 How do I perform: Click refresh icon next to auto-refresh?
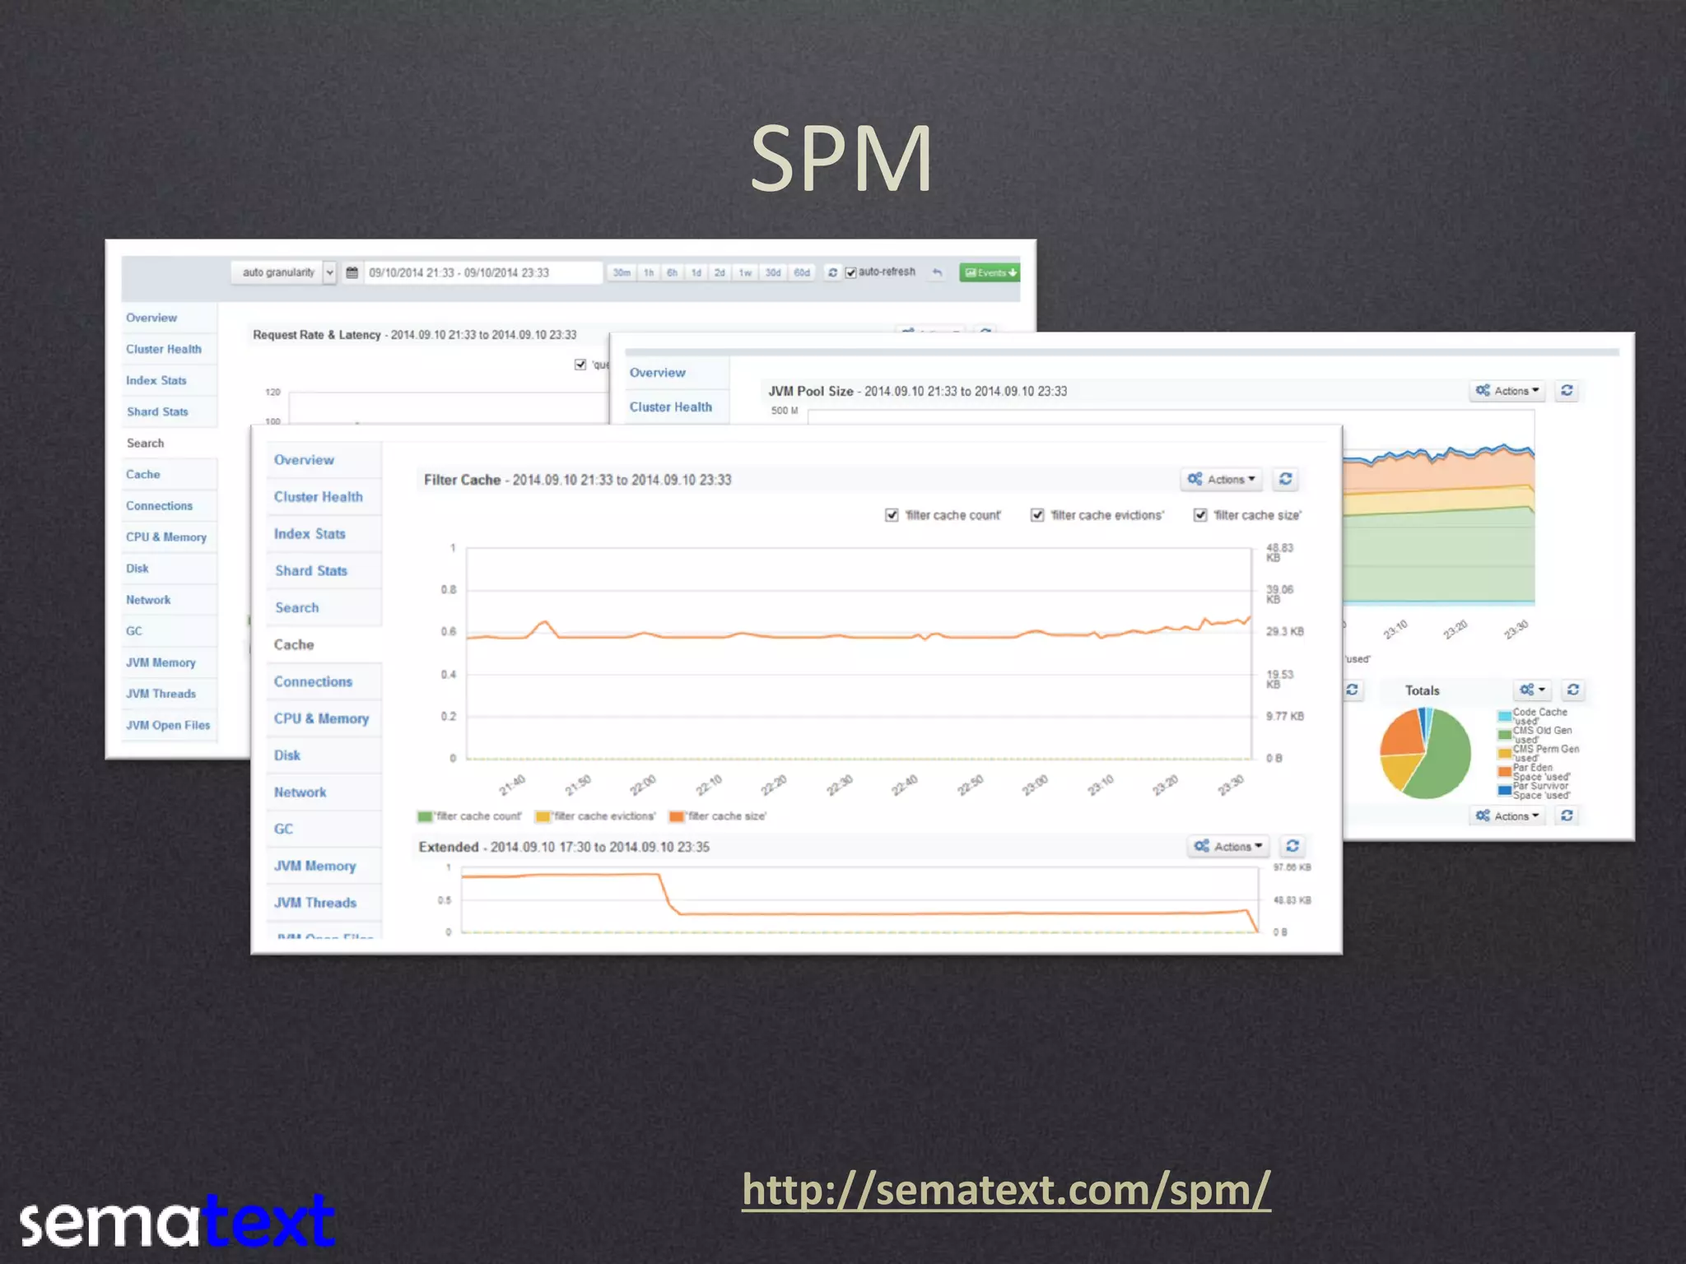click(832, 272)
